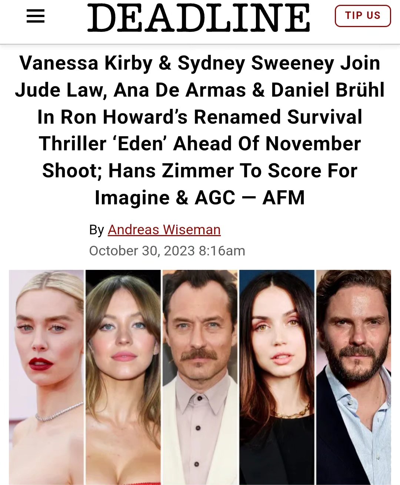Image resolution: width=400 pixels, height=485 pixels.
Task: Click 'Ron Howard's' in the headline
Action: coord(124,117)
